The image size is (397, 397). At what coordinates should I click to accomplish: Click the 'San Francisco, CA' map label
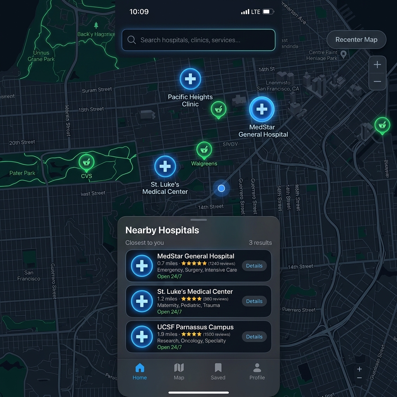278,89
